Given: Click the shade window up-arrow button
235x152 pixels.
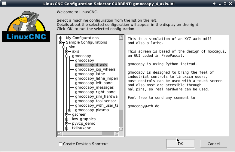Looking at the screenshot, I should tap(214, 4).
